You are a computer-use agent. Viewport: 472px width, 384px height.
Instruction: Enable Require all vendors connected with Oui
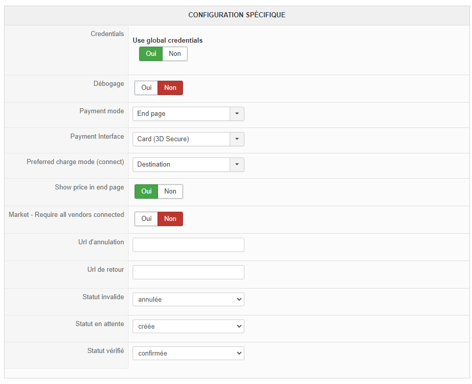(146, 219)
